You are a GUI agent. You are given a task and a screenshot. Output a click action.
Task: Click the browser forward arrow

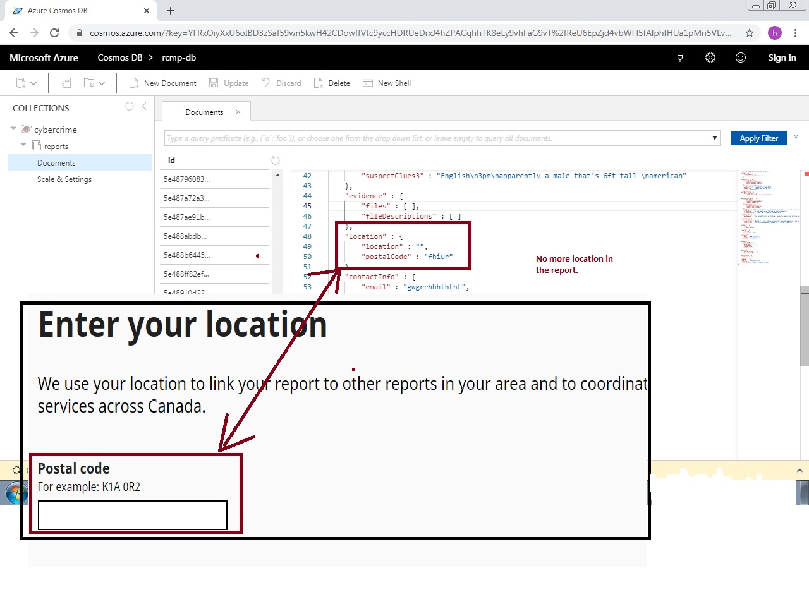pyautogui.click(x=34, y=33)
